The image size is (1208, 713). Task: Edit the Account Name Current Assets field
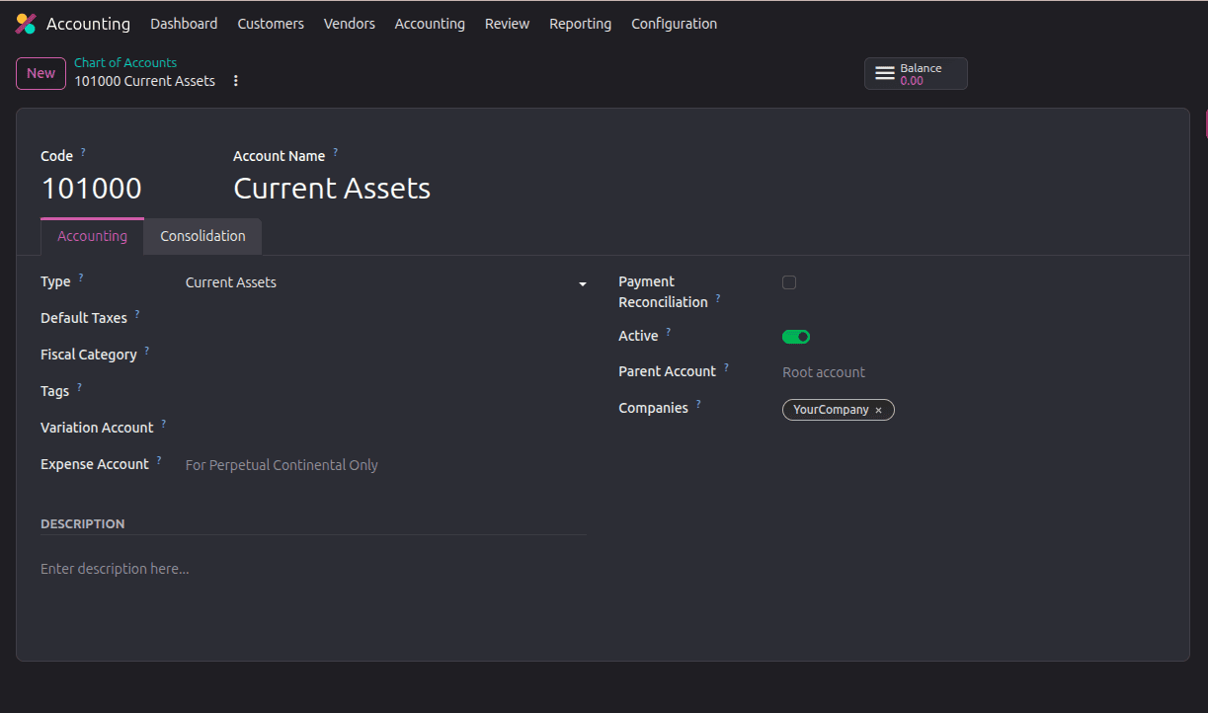(332, 189)
